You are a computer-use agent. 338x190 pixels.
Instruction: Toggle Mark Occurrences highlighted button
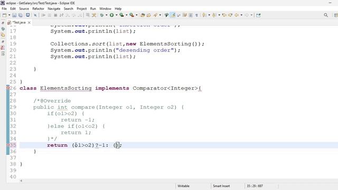(x=173, y=15)
